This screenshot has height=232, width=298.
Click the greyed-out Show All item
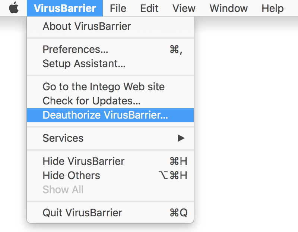(x=63, y=189)
